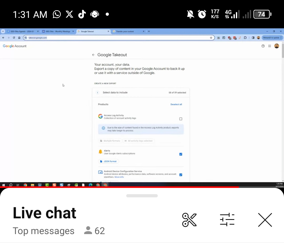Check the Access Log Activity checkbox
The height and width of the screenshot is (243, 284).
point(181,119)
